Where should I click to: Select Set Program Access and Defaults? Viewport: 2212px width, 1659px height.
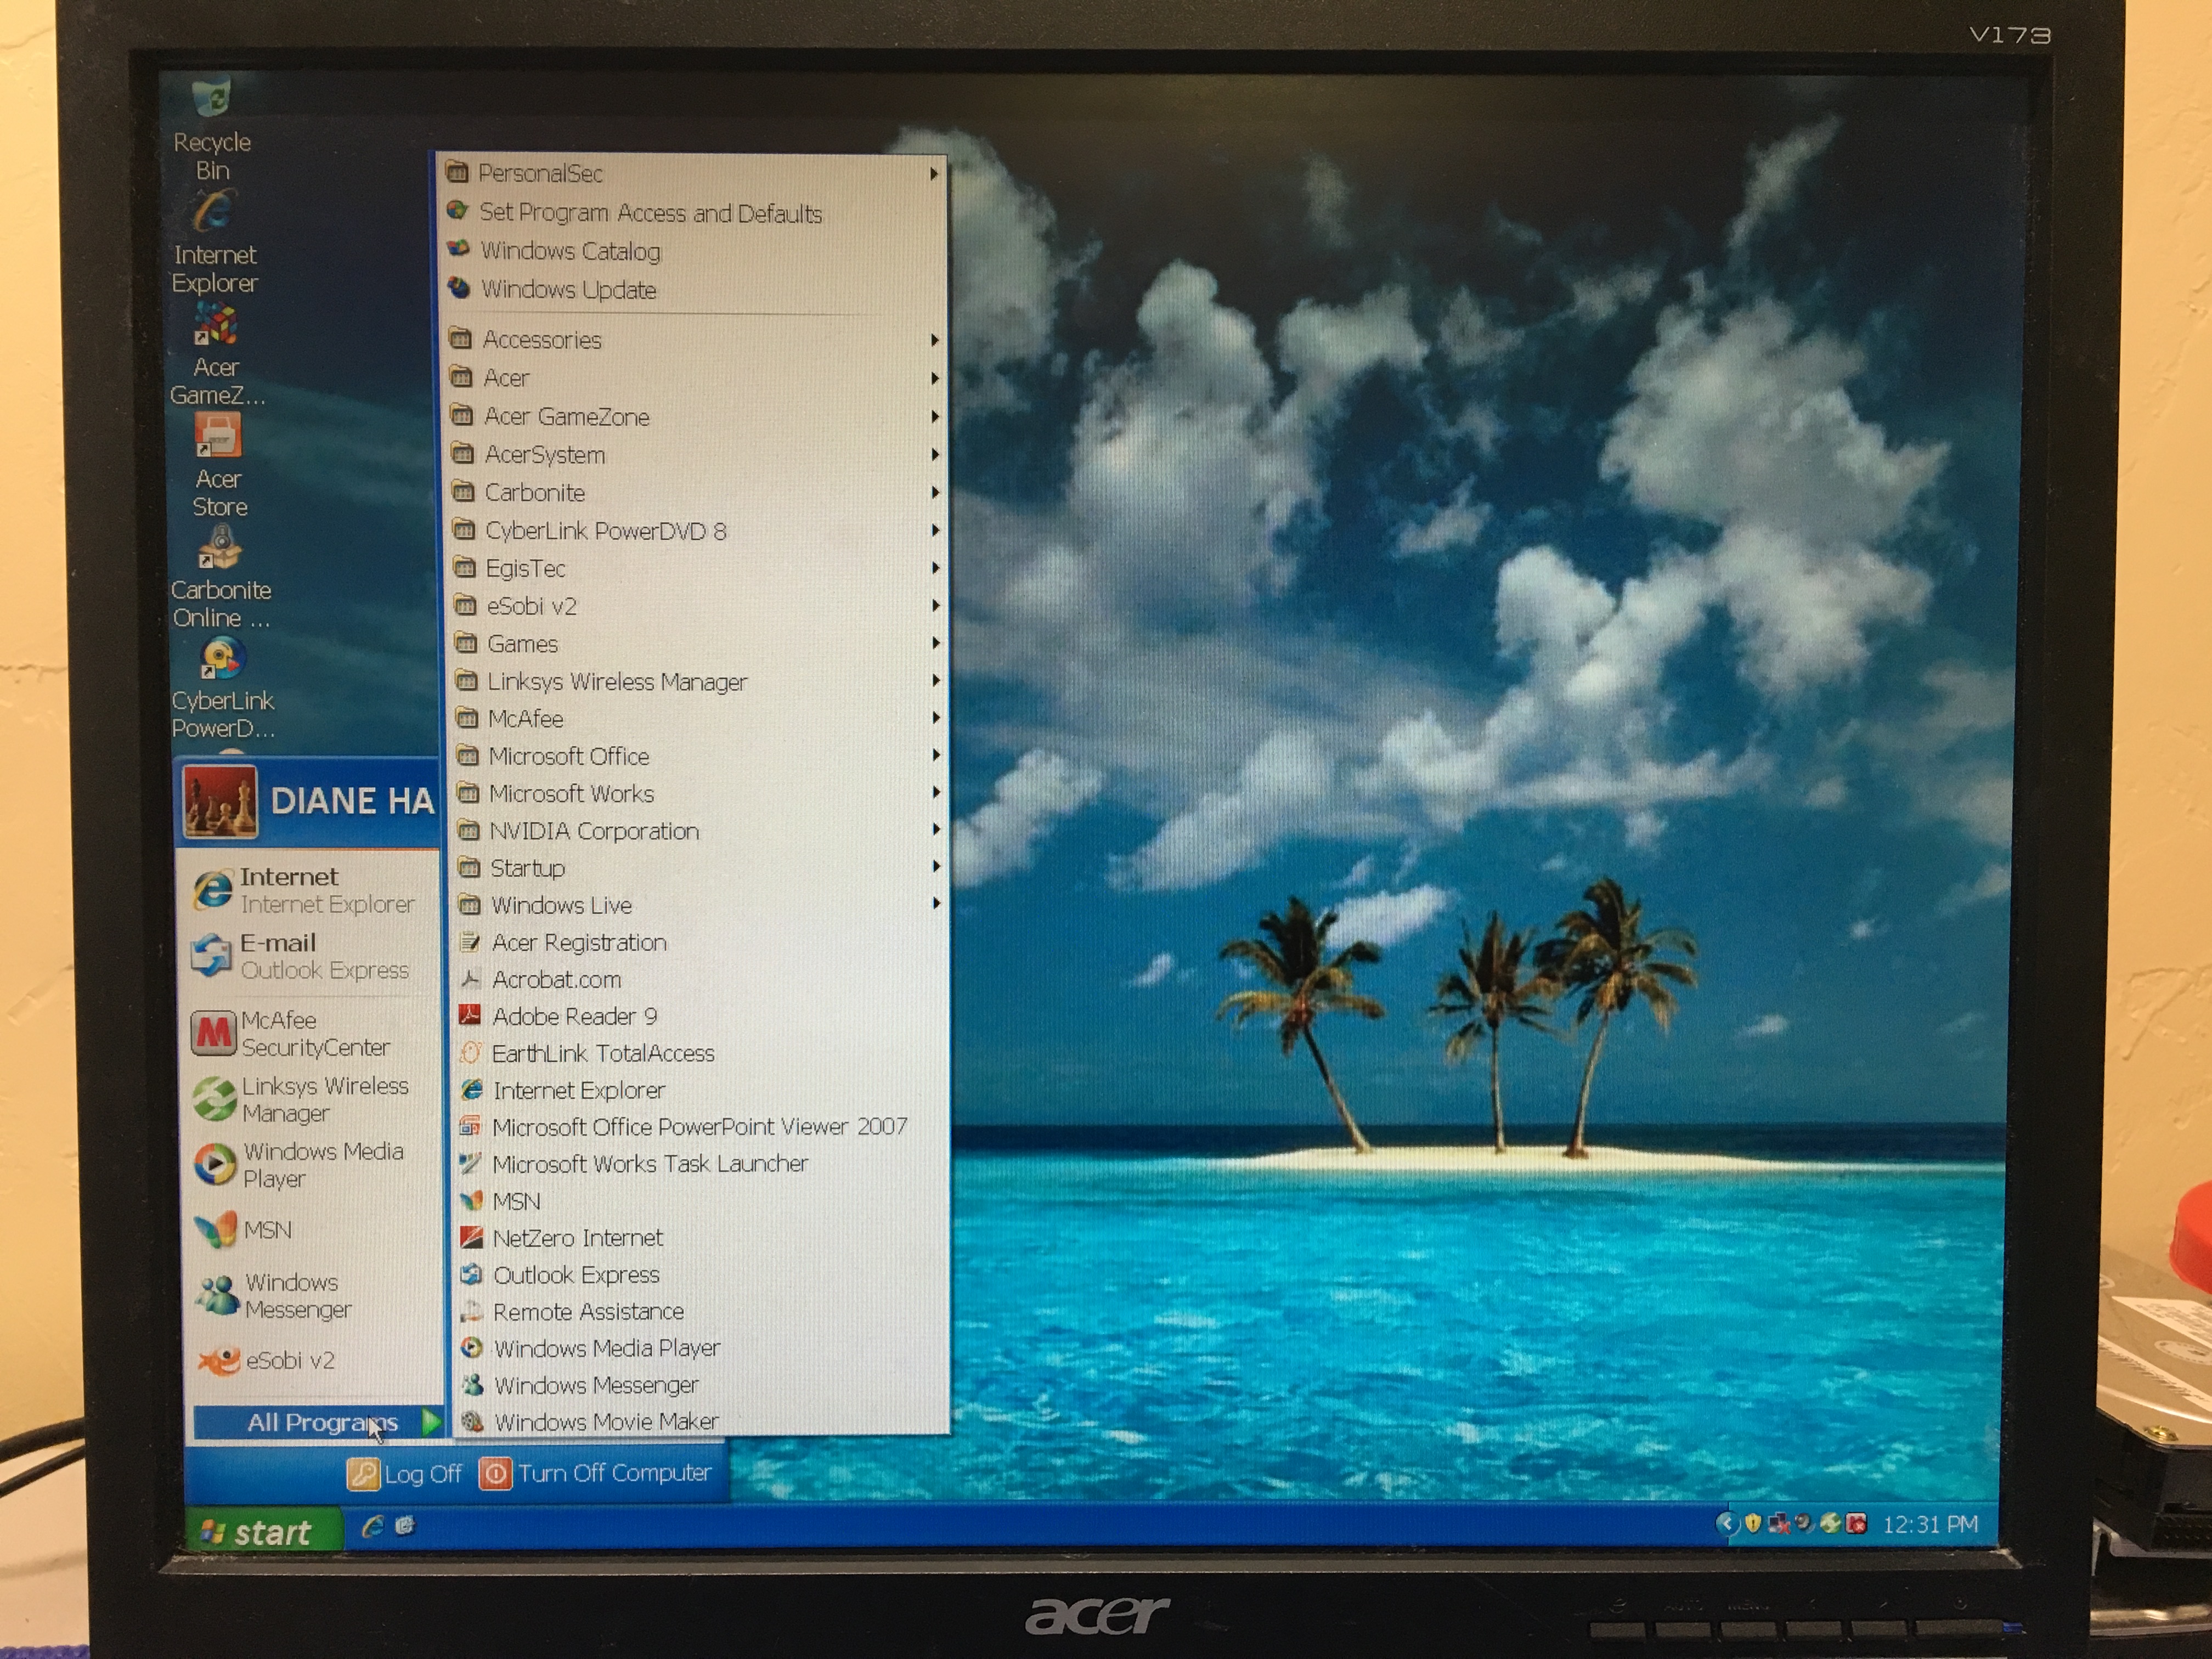tap(693, 212)
